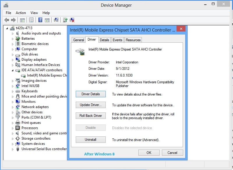Select Sound, video and game controllers

point(44,133)
